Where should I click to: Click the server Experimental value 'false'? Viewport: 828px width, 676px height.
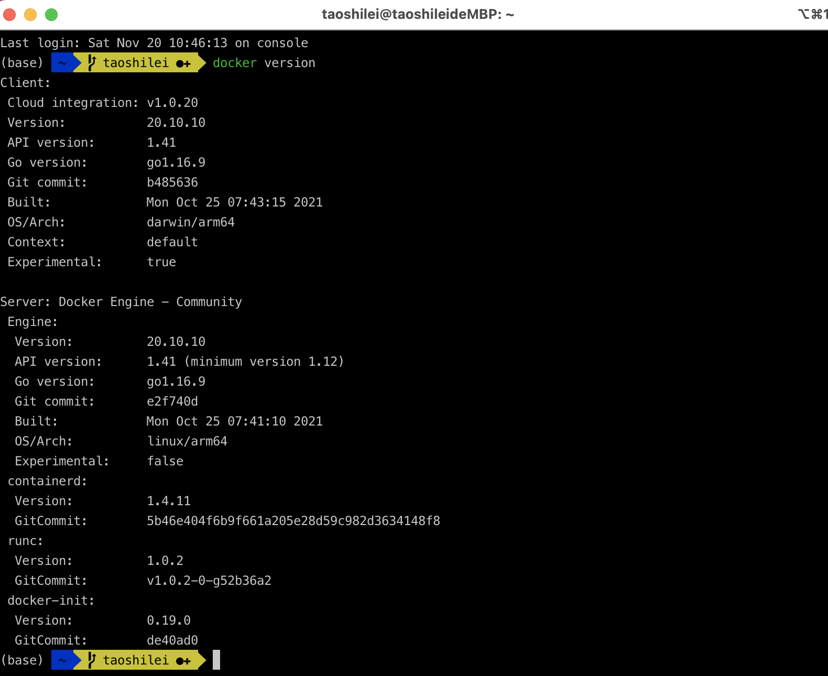(x=165, y=461)
